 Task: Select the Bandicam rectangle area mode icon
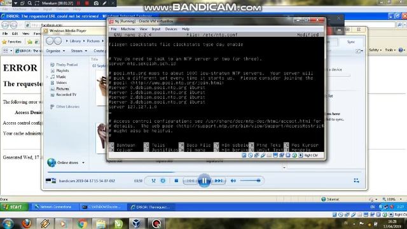pyautogui.click(x=37, y=3)
